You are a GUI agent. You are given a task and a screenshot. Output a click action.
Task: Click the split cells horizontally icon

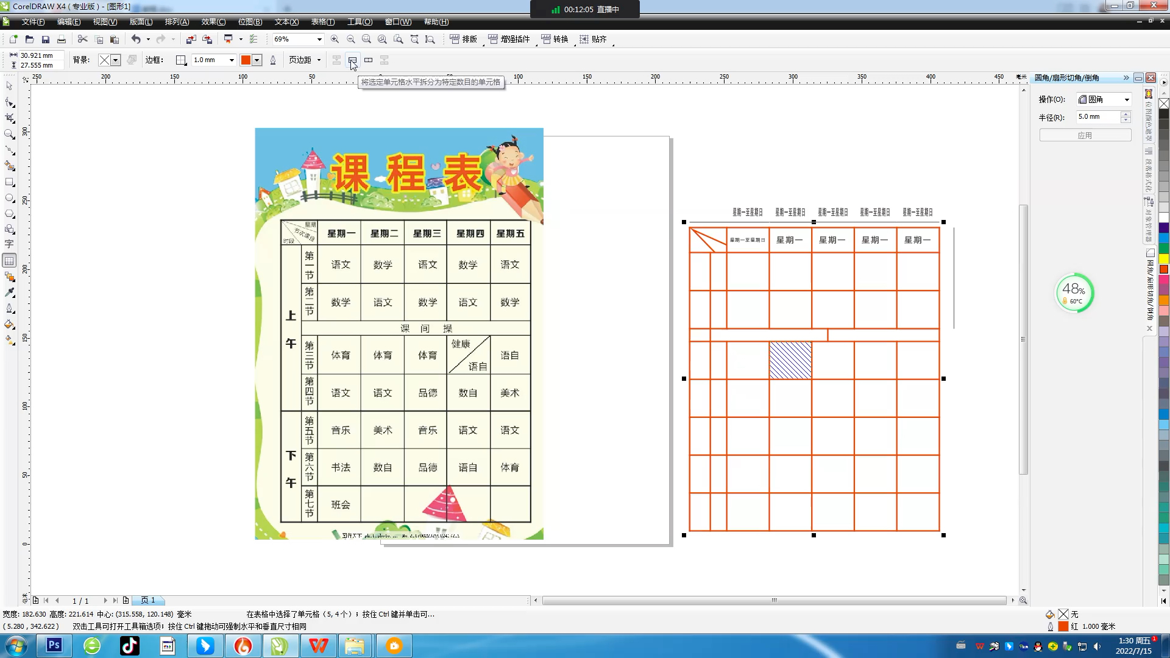point(352,60)
